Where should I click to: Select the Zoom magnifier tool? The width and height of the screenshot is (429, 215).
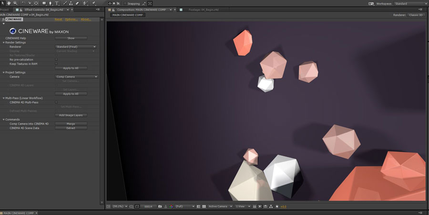[x=15, y=3]
